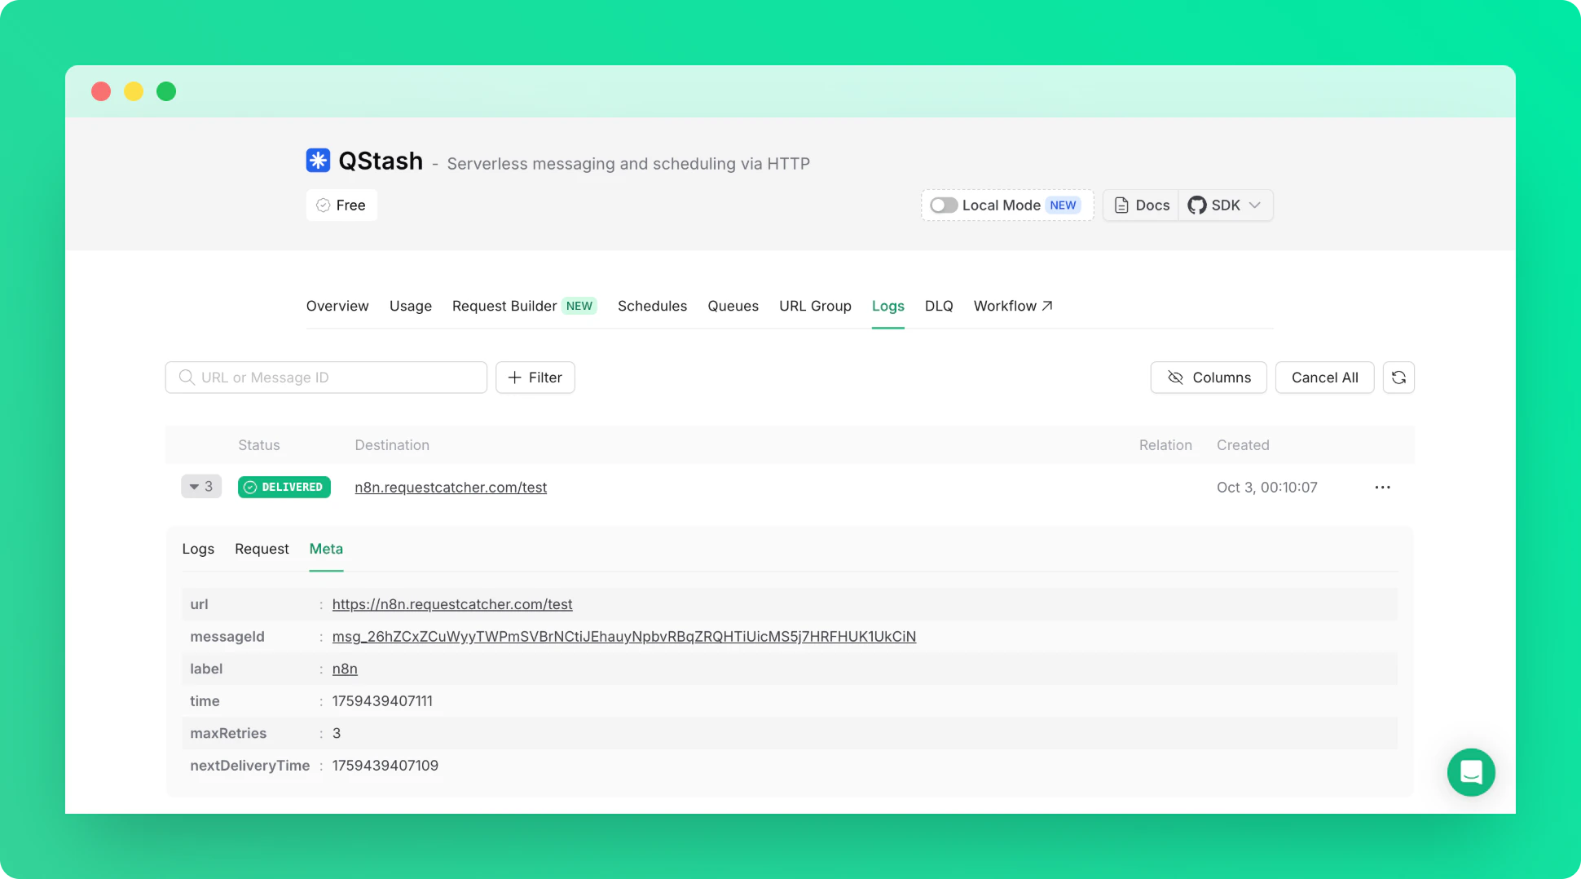The image size is (1581, 879).
Task: Add a filter with the Filter button
Action: point(535,378)
